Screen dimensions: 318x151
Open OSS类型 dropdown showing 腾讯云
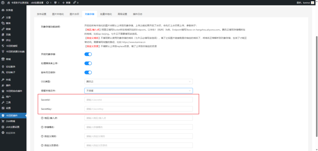click(139, 82)
